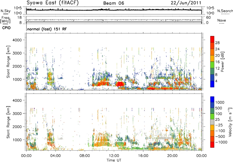Click the 'N.Search' legend label
The height and width of the screenshot is (162, 233).
(225, 11)
